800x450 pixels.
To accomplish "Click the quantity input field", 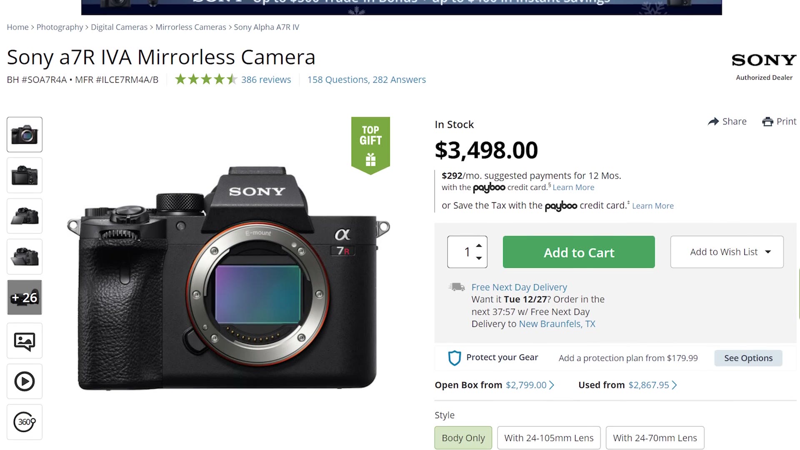I will click(467, 252).
